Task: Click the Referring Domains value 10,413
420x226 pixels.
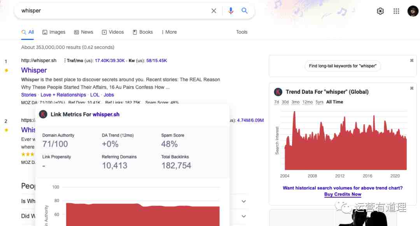Action: click(x=115, y=165)
